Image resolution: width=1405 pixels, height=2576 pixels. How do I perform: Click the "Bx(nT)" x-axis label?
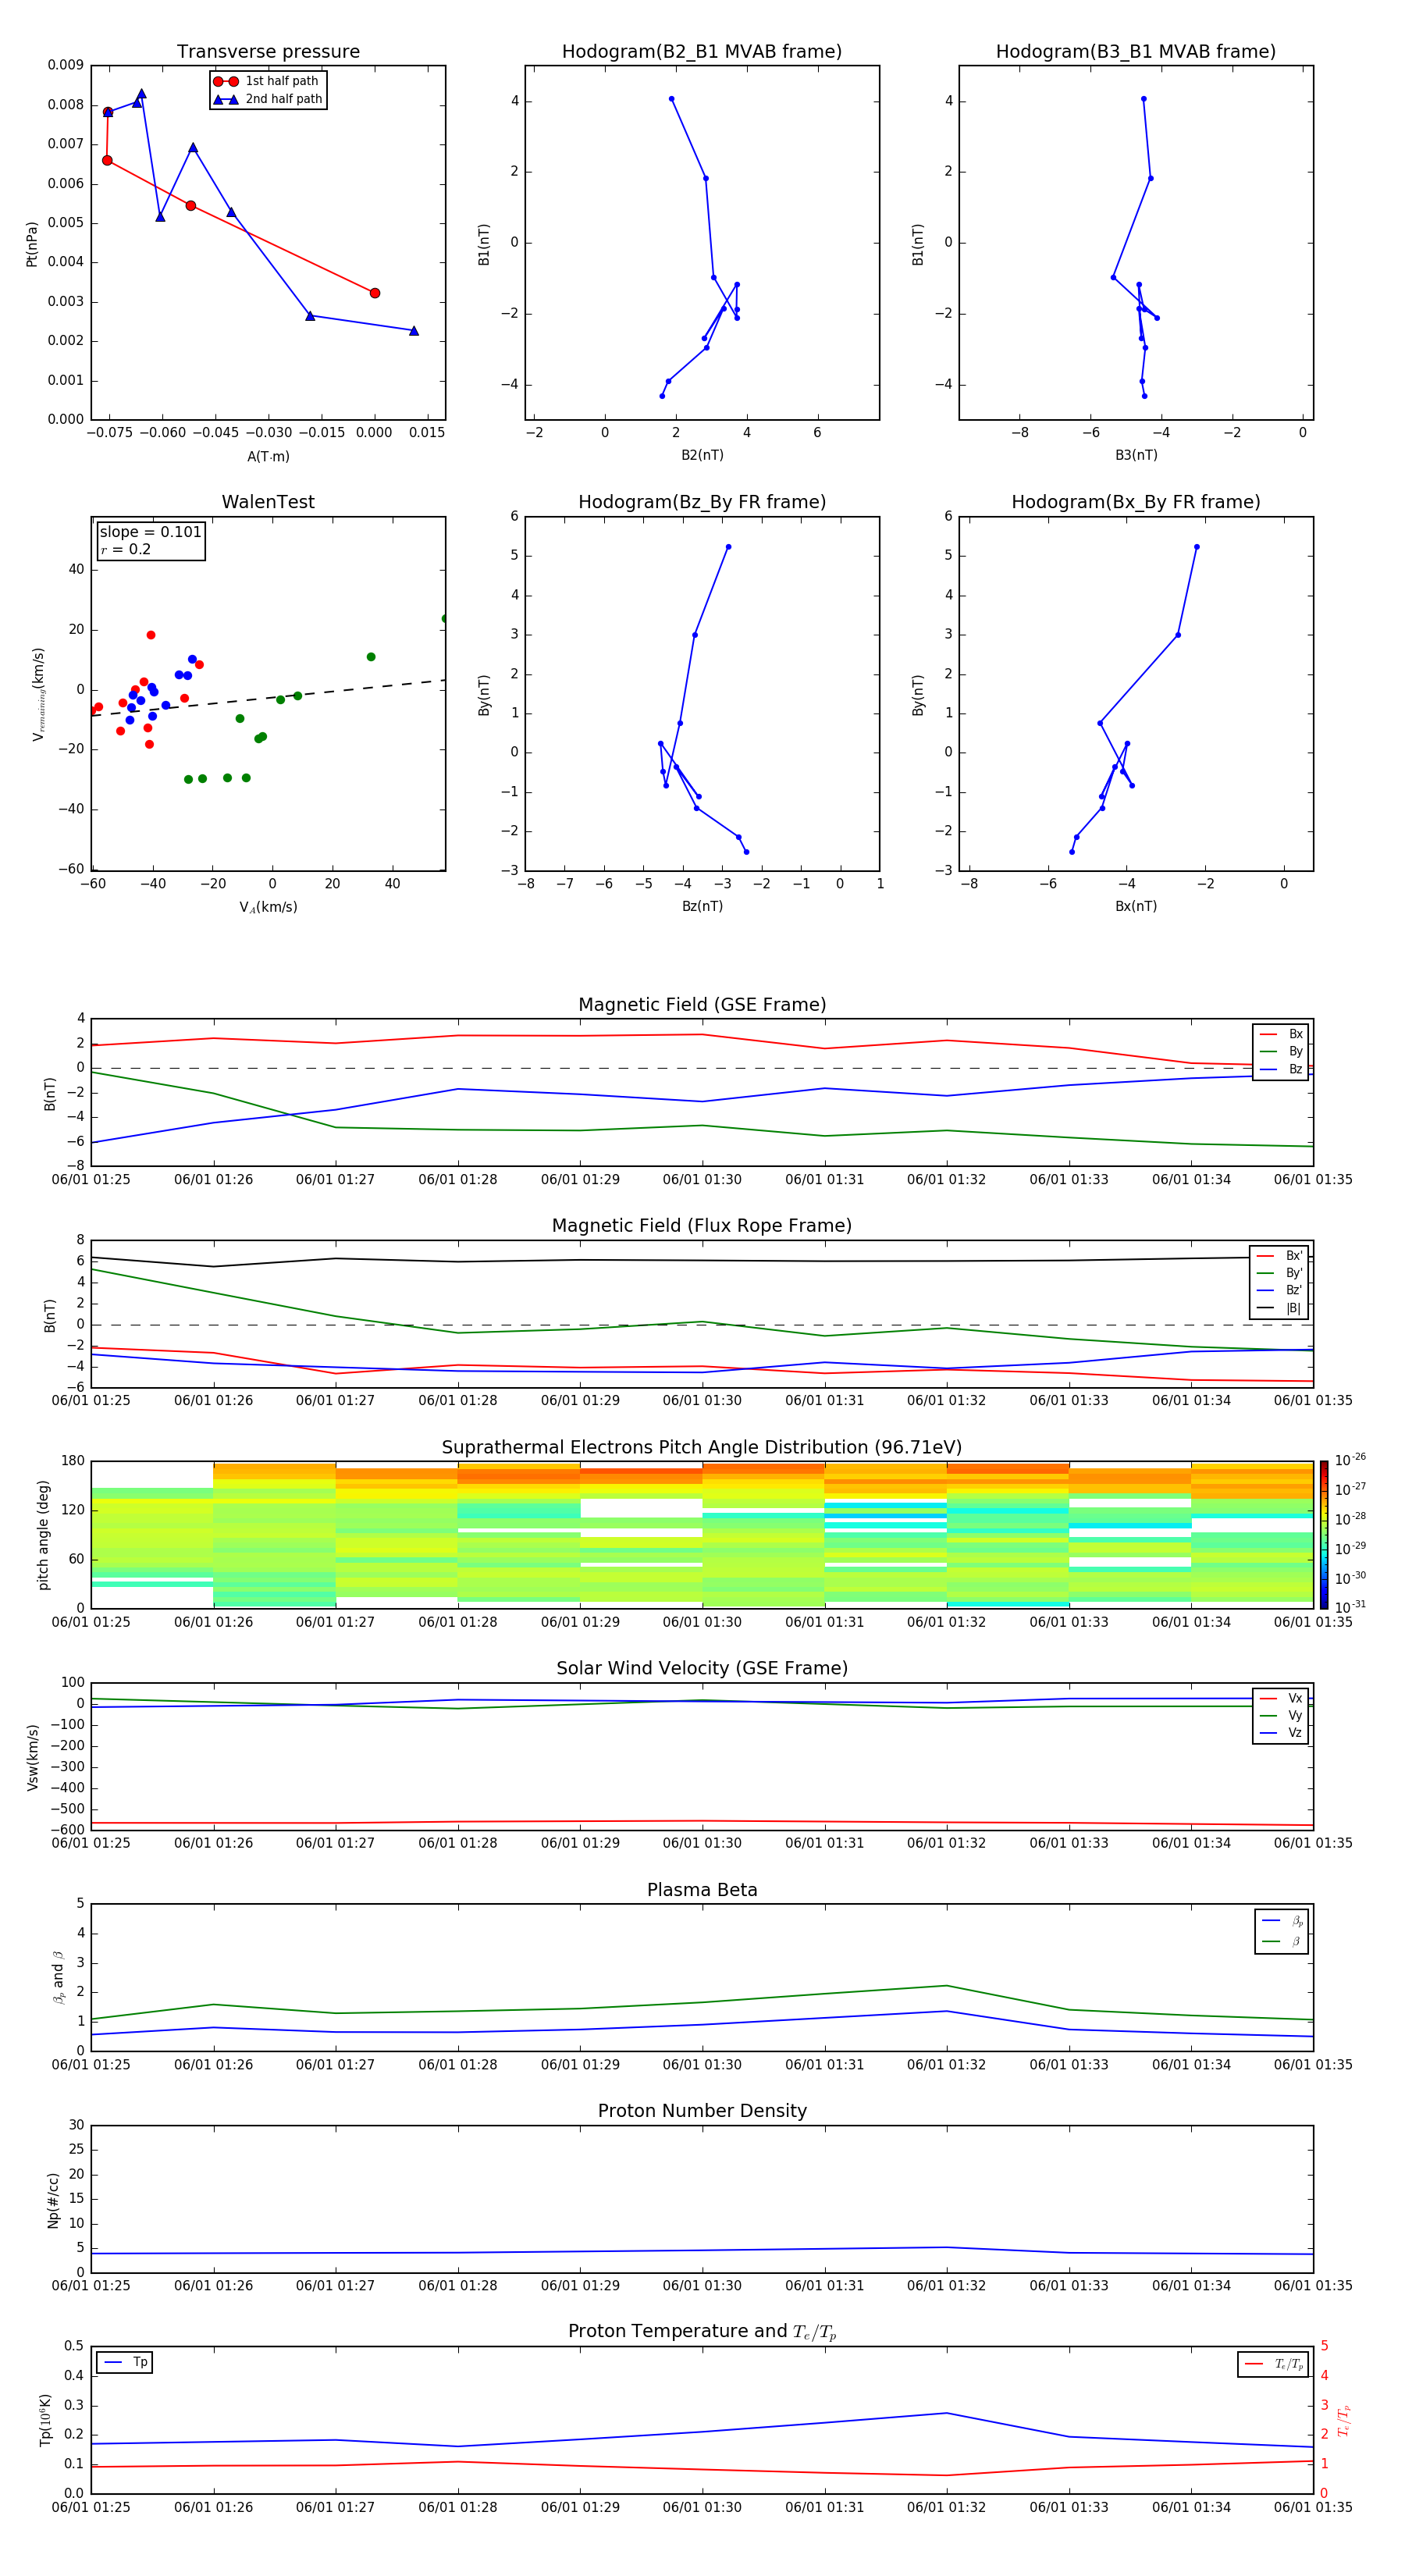point(1136,906)
